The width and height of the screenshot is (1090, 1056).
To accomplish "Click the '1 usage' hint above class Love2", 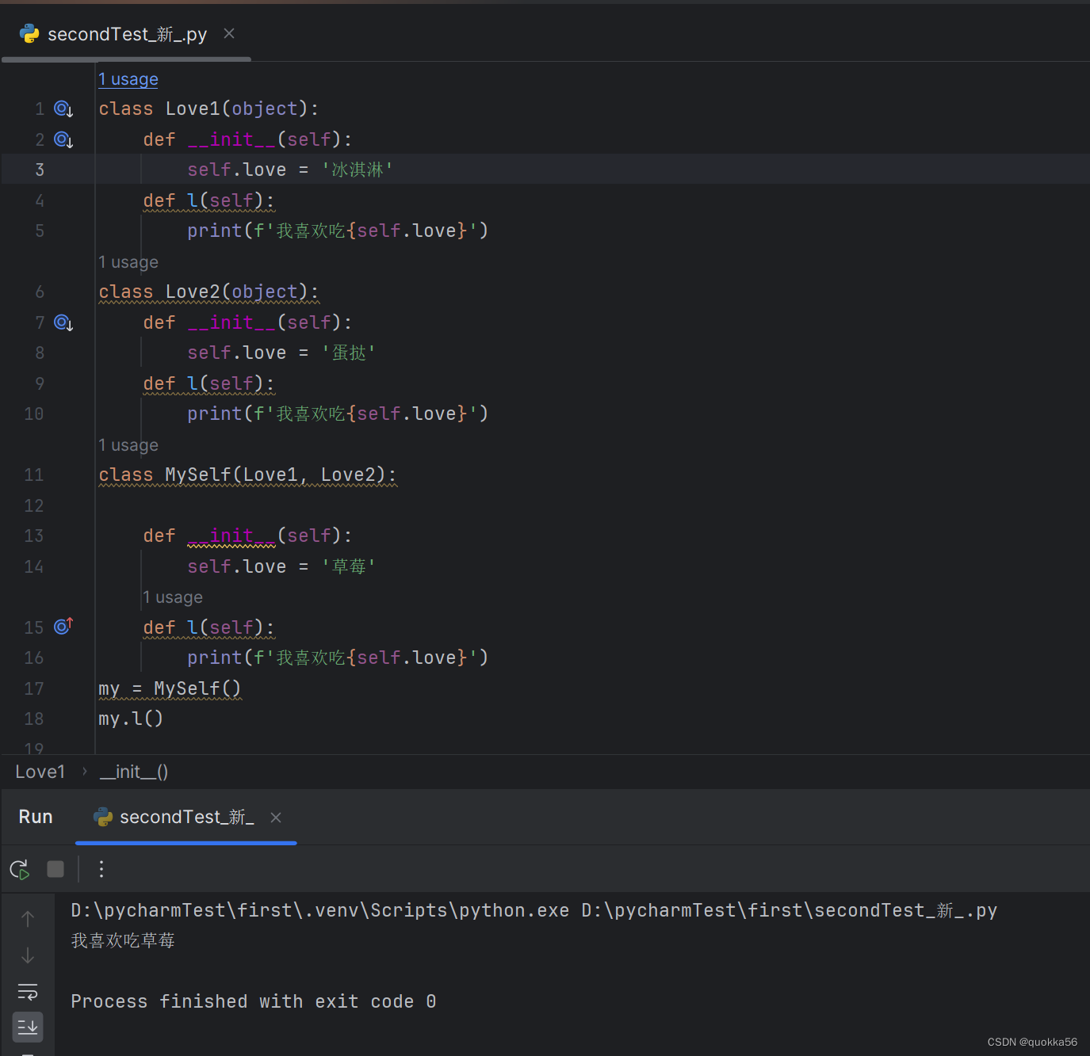I will pyautogui.click(x=128, y=262).
